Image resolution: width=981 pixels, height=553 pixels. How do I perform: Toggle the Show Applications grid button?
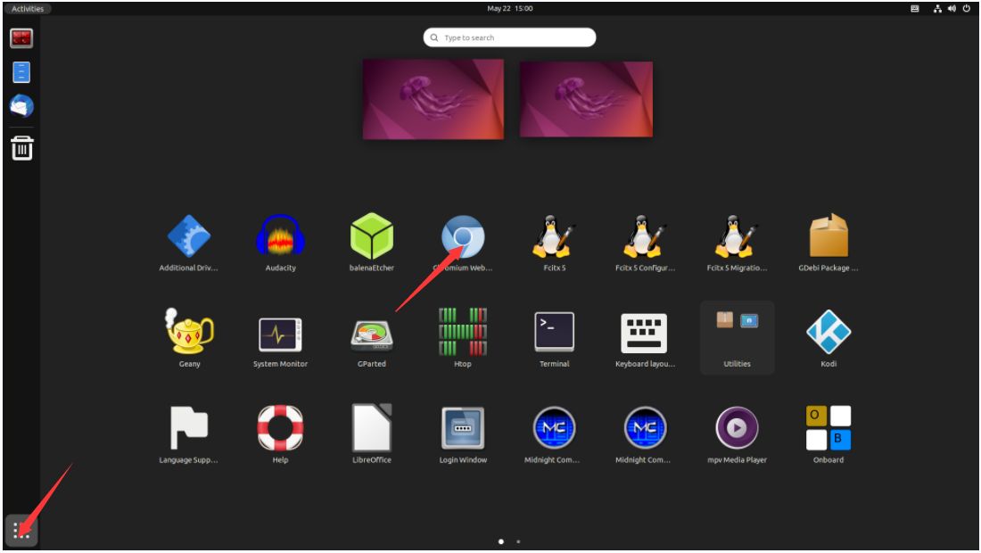pyautogui.click(x=21, y=531)
